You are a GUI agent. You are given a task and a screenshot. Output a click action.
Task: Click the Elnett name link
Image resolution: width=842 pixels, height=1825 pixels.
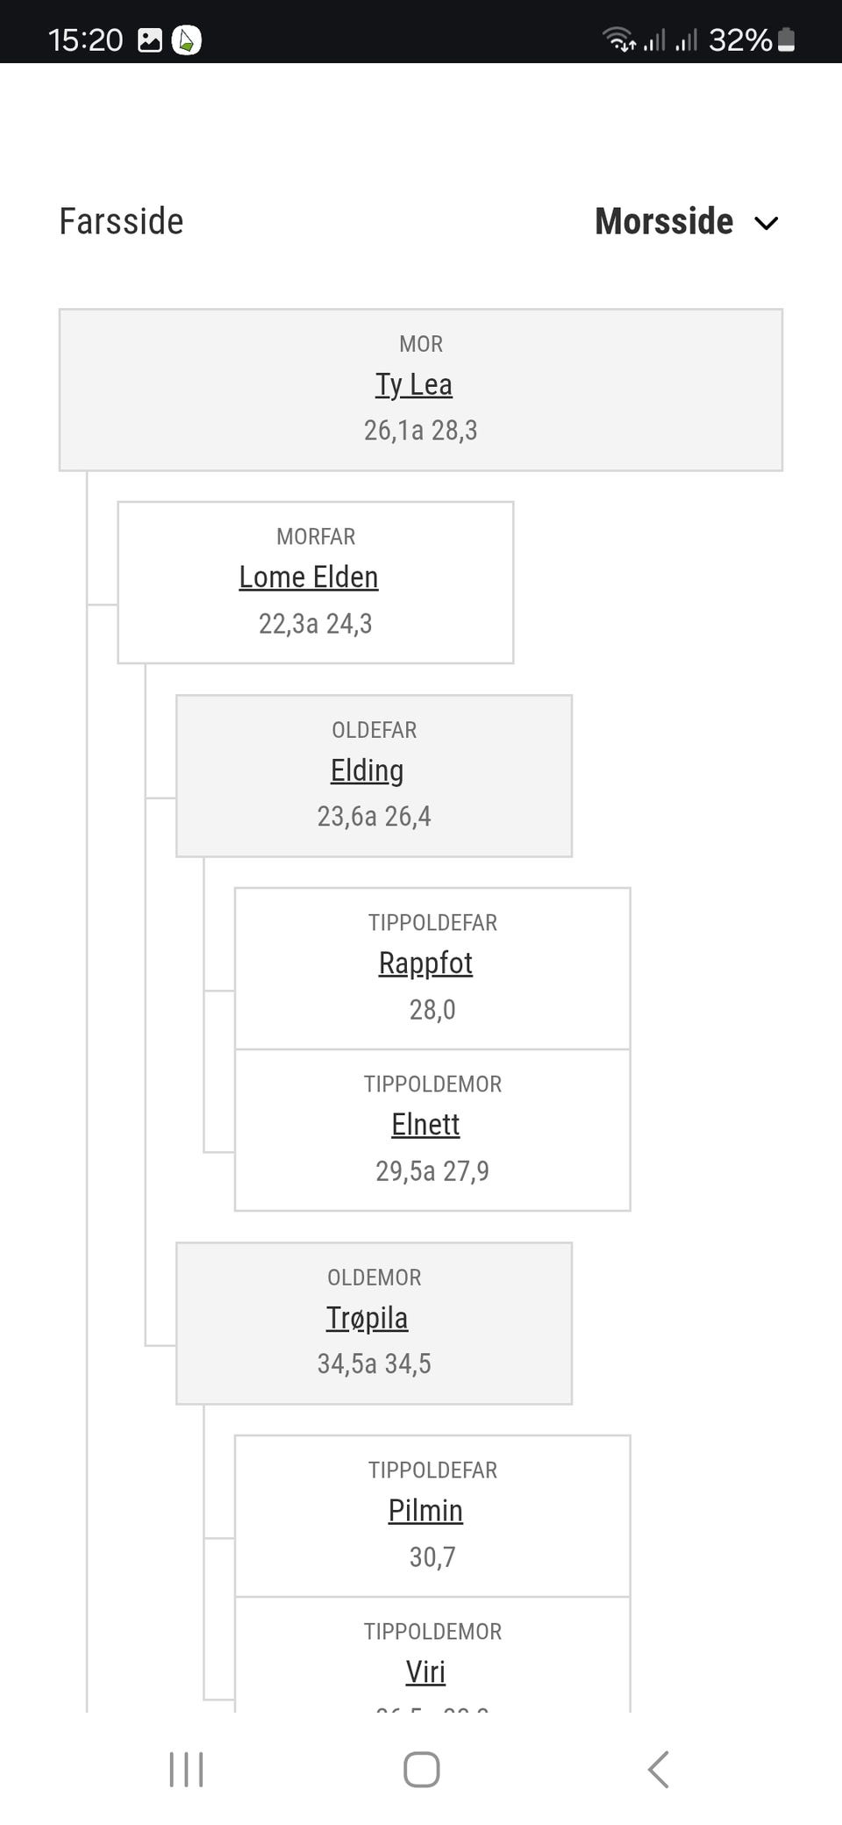tap(425, 1125)
